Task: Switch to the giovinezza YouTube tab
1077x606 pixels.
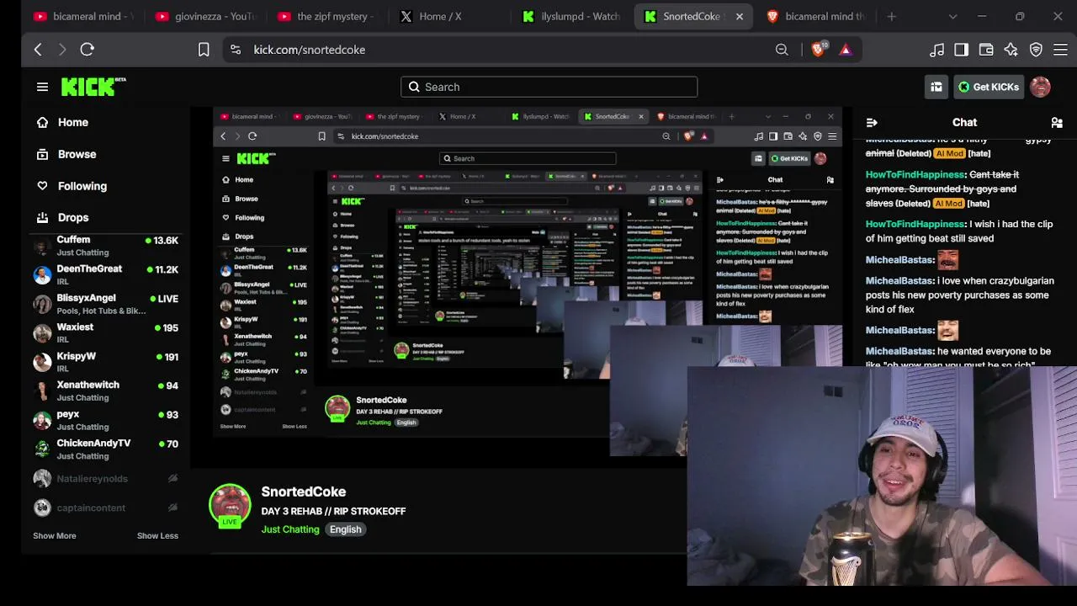Action: pos(206,16)
